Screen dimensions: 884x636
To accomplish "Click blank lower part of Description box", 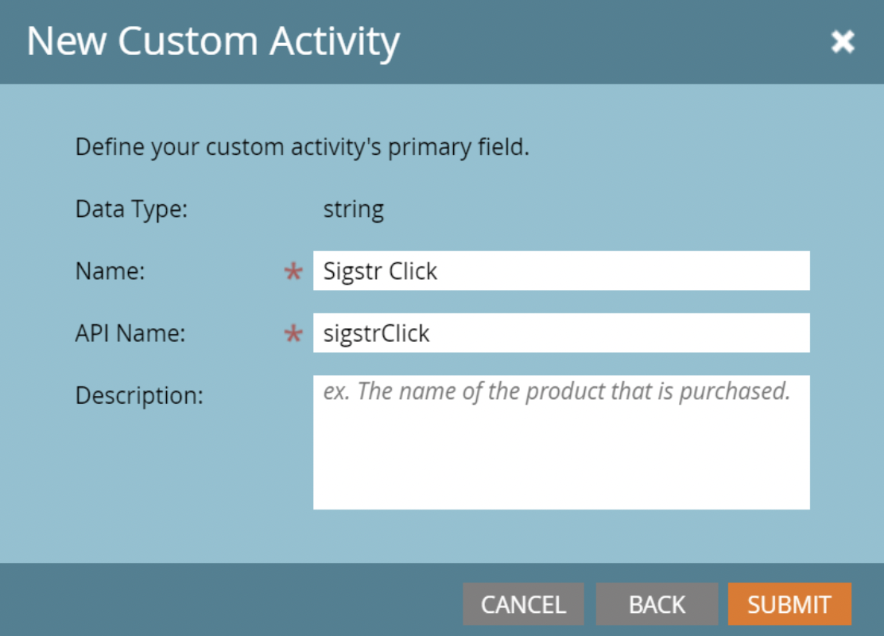I will point(561,463).
